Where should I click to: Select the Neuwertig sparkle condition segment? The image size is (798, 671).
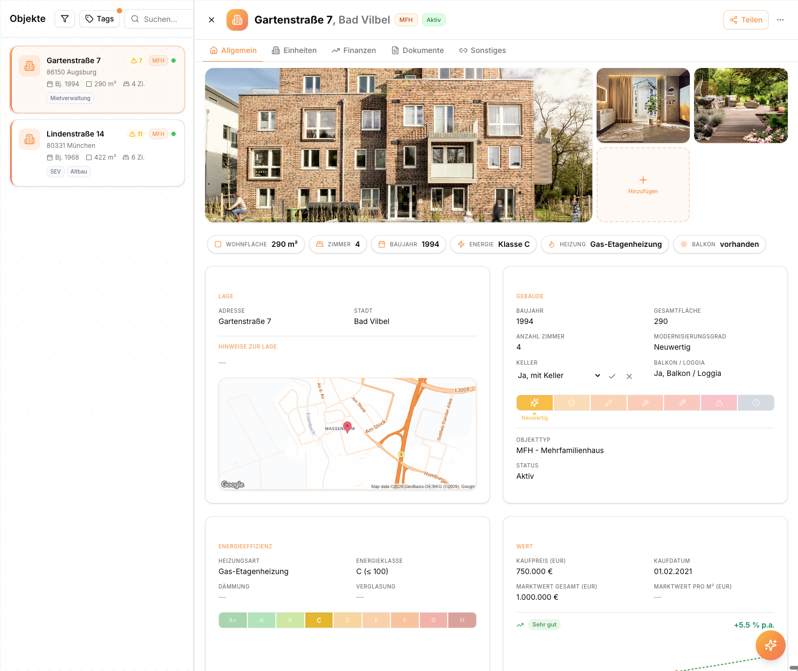534,403
